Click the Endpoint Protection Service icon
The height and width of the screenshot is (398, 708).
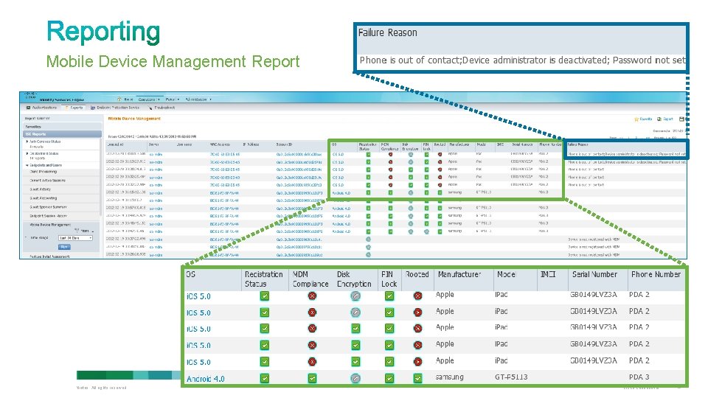pyautogui.click(x=93, y=108)
